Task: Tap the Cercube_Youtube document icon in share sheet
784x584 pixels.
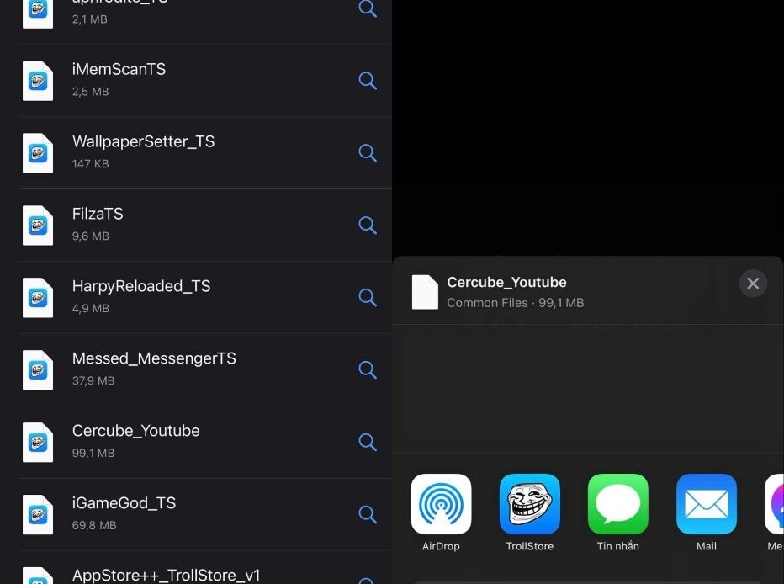Action: tap(425, 292)
